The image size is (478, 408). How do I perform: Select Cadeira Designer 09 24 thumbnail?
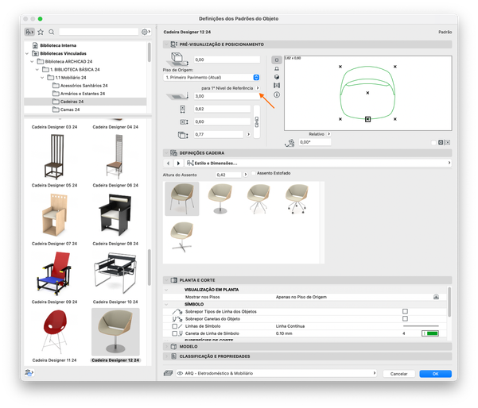click(53, 274)
